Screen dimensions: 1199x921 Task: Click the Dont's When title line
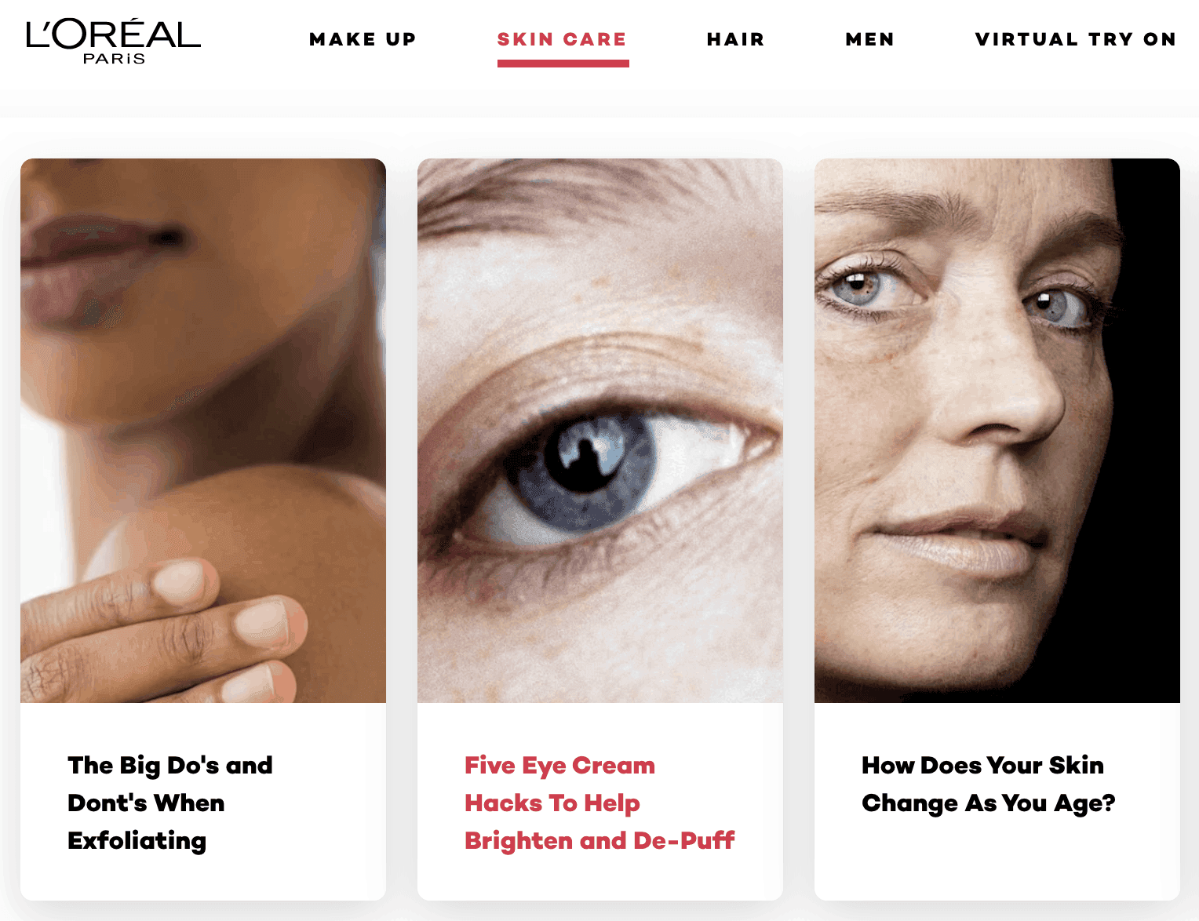click(146, 803)
